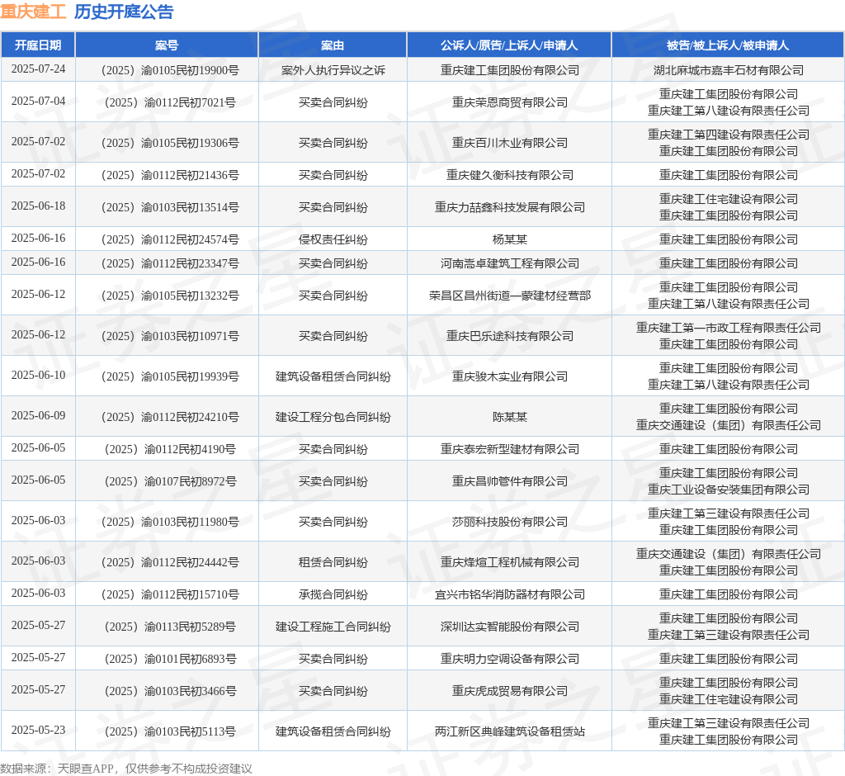845x776 pixels.
Task: Select the 公诉人/原告/上诉人/申请人 column header
Action: pos(509,45)
